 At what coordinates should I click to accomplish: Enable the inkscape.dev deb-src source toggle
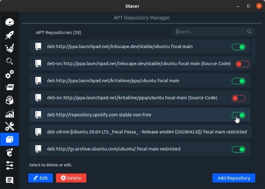242,64
